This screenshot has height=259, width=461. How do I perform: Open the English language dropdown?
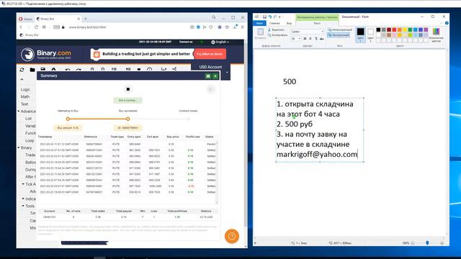pyautogui.click(x=220, y=42)
